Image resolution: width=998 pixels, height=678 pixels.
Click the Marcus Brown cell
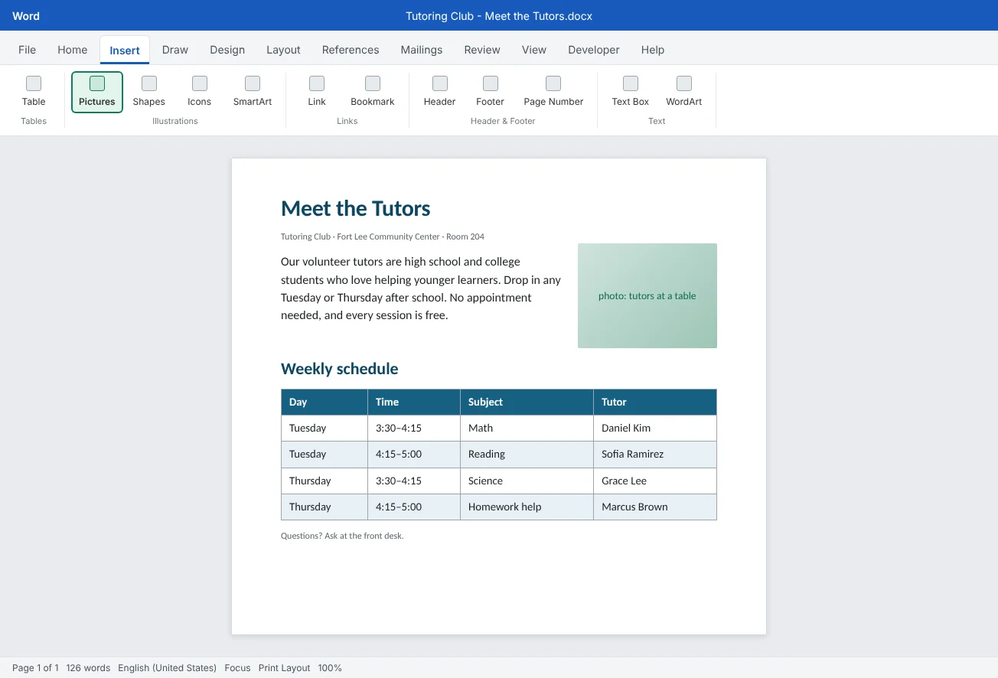click(x=655, y=507)
